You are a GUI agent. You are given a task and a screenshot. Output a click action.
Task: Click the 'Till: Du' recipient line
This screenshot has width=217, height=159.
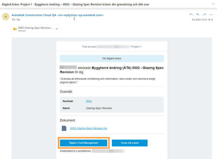[x=16, y=20]
